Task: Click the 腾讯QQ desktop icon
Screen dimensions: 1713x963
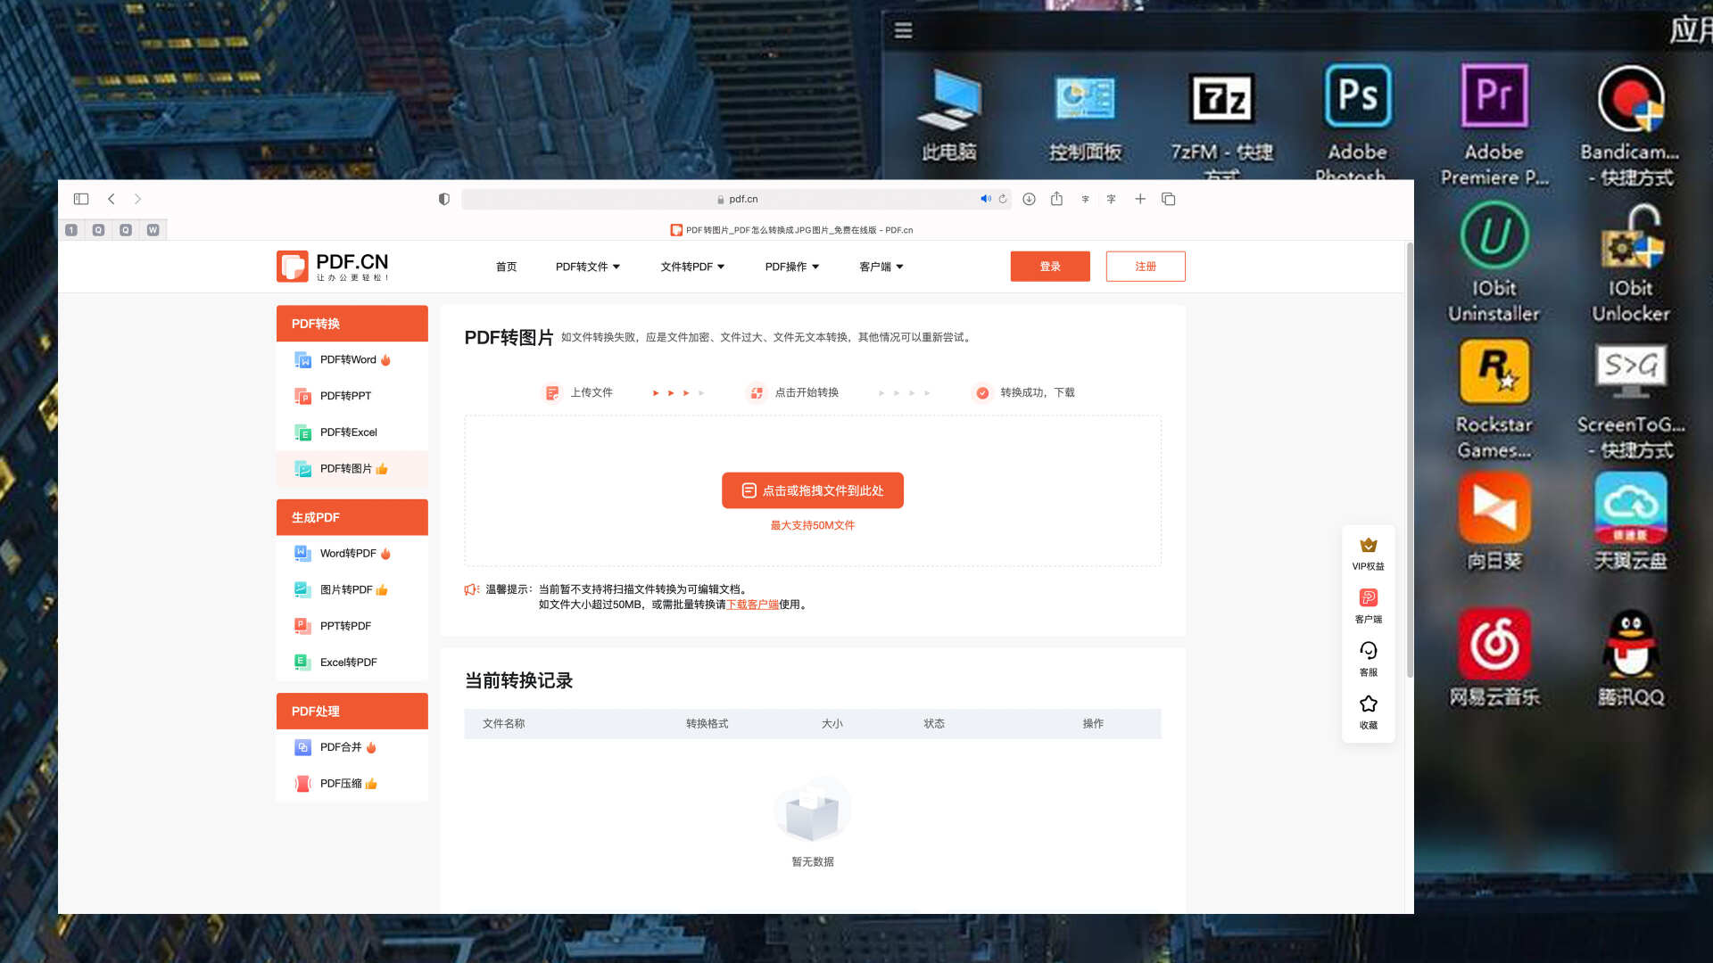Action: (1631, 658)
